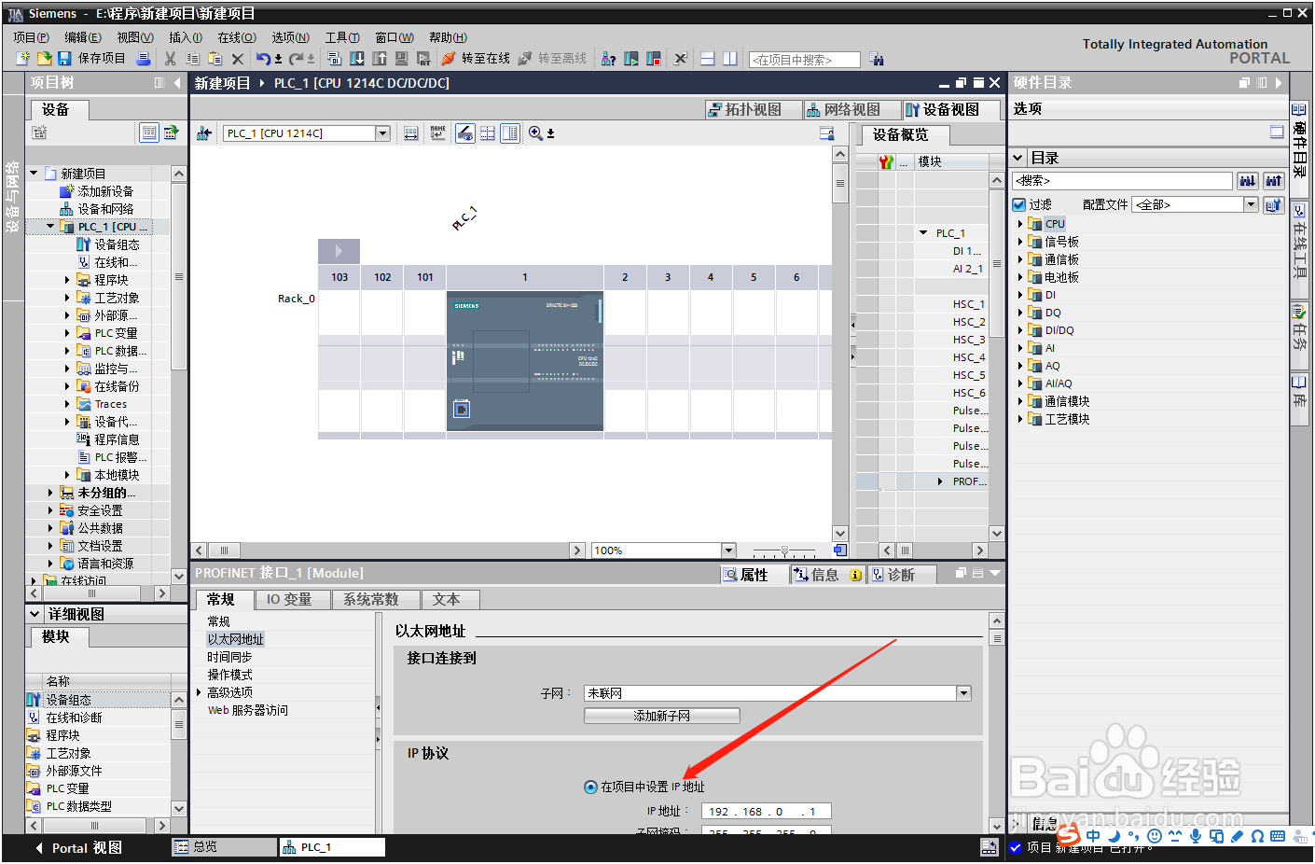Select the 在项目中设置 IP 地址 radio button

(x=590, y=787)
